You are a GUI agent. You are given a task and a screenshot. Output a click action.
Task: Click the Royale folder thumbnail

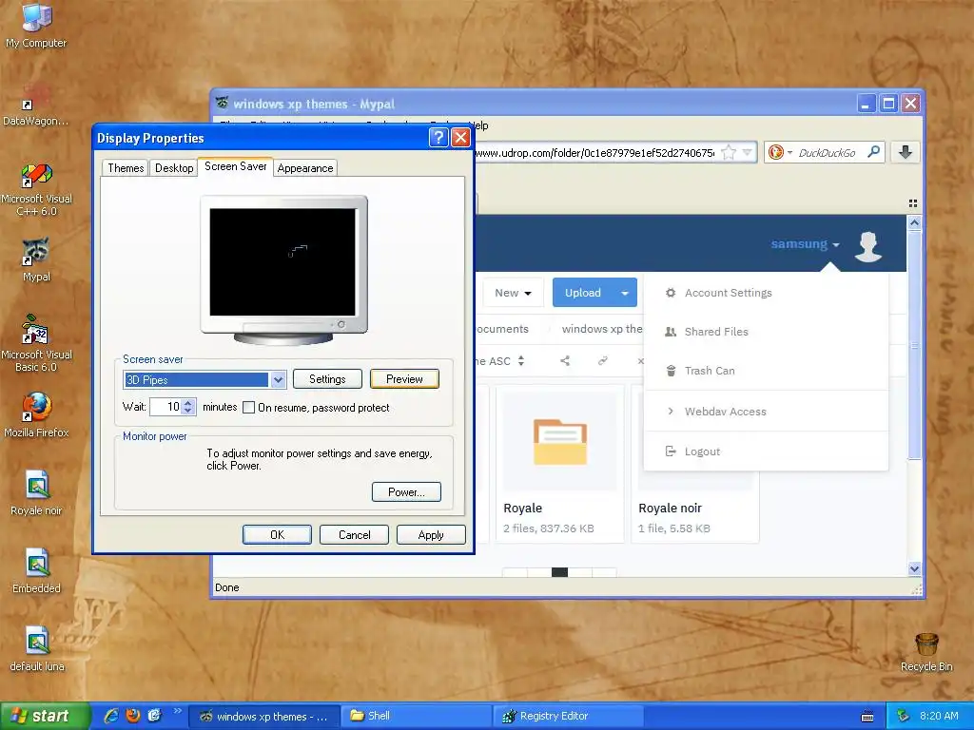559,441
